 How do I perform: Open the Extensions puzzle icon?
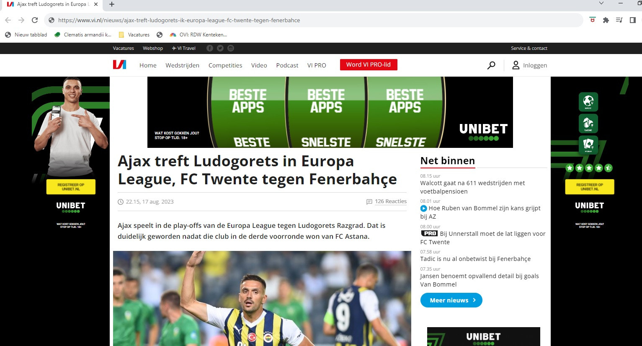(606, 20)
